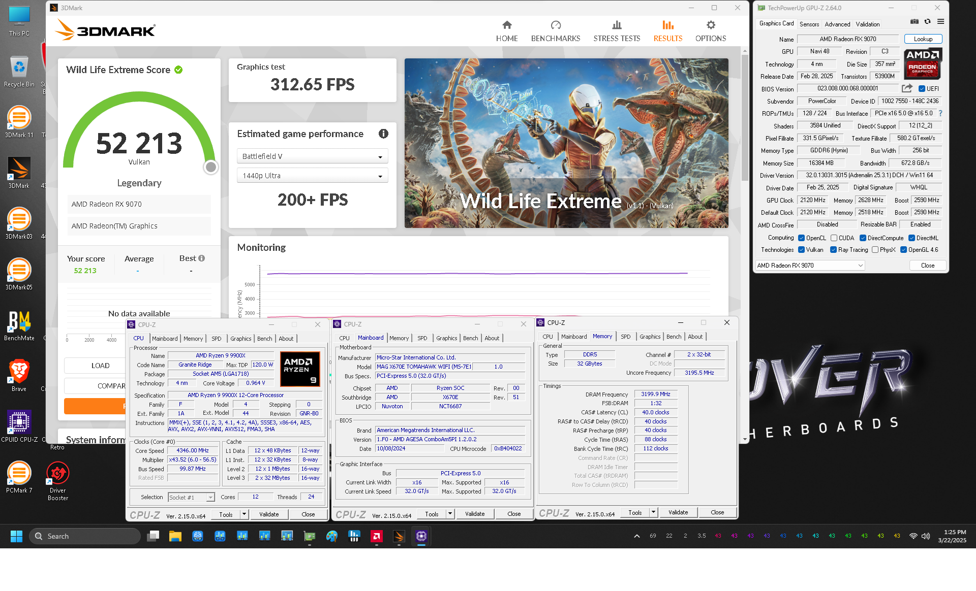Toggle the Ray Tracing checkbox in GPU-Z
The image size is (976, 591).
(834, 250)
